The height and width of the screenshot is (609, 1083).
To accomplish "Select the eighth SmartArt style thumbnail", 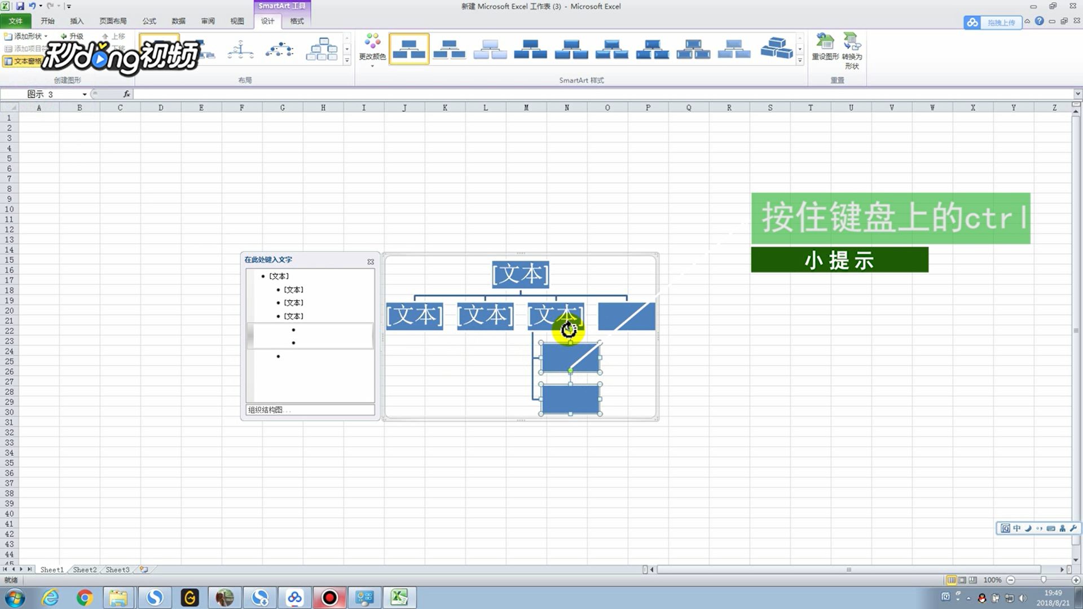I will tap(693, 49).
